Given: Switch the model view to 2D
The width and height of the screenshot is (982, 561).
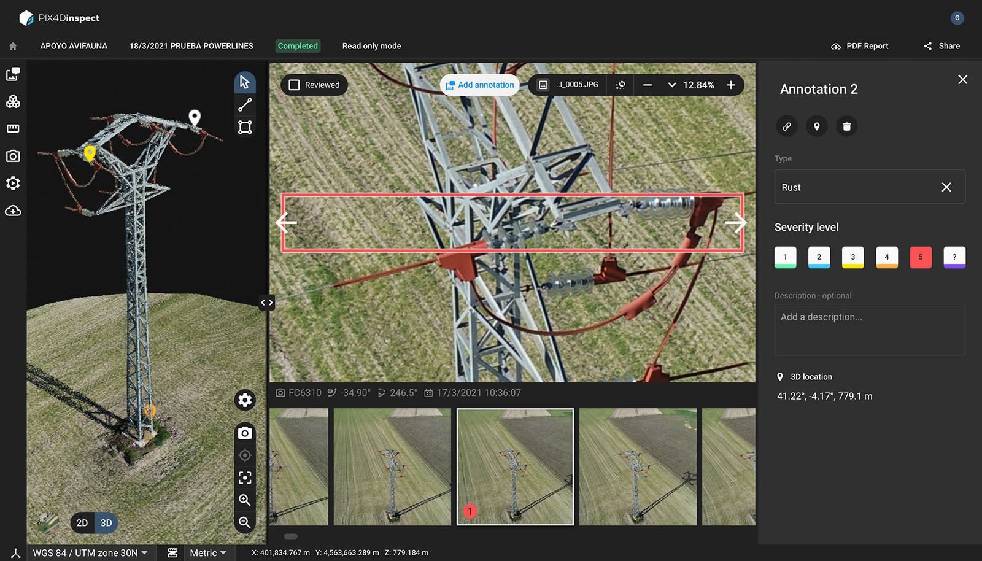Looking at the screenshot, I should (82, 522).
